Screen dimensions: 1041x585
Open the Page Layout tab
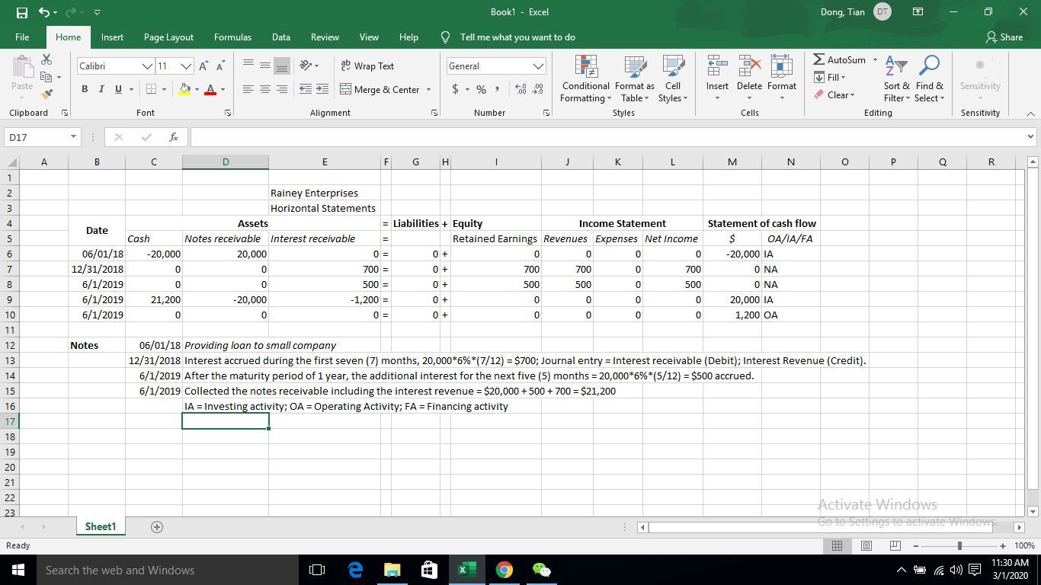(168, 37)
